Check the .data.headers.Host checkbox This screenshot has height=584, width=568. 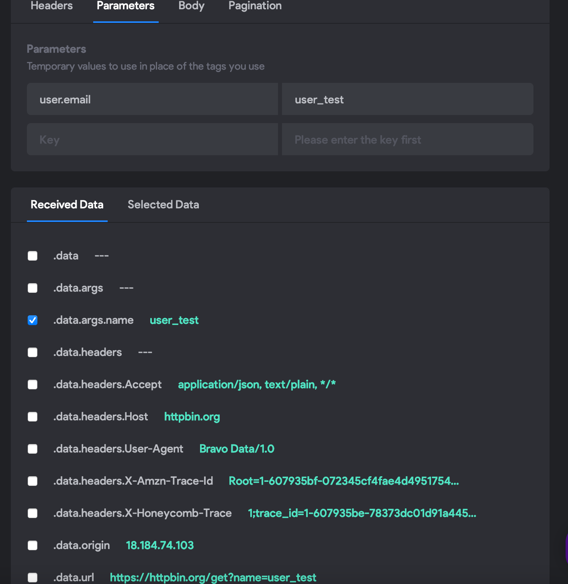pos(33,417)
